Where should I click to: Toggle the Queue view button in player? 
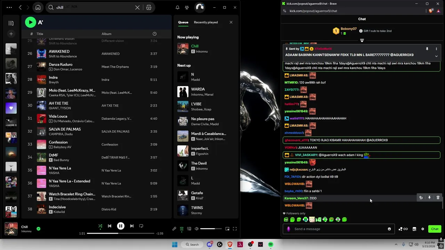tap(181, 229)
